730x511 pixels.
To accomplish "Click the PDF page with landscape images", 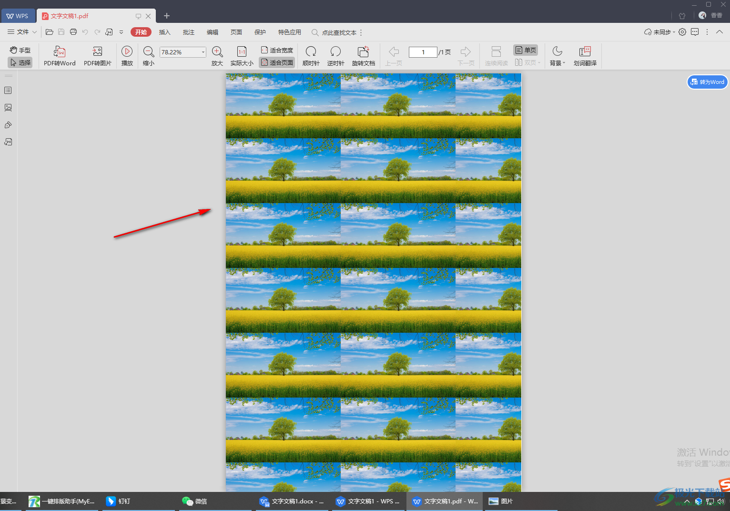I will [x=374, y=282].
